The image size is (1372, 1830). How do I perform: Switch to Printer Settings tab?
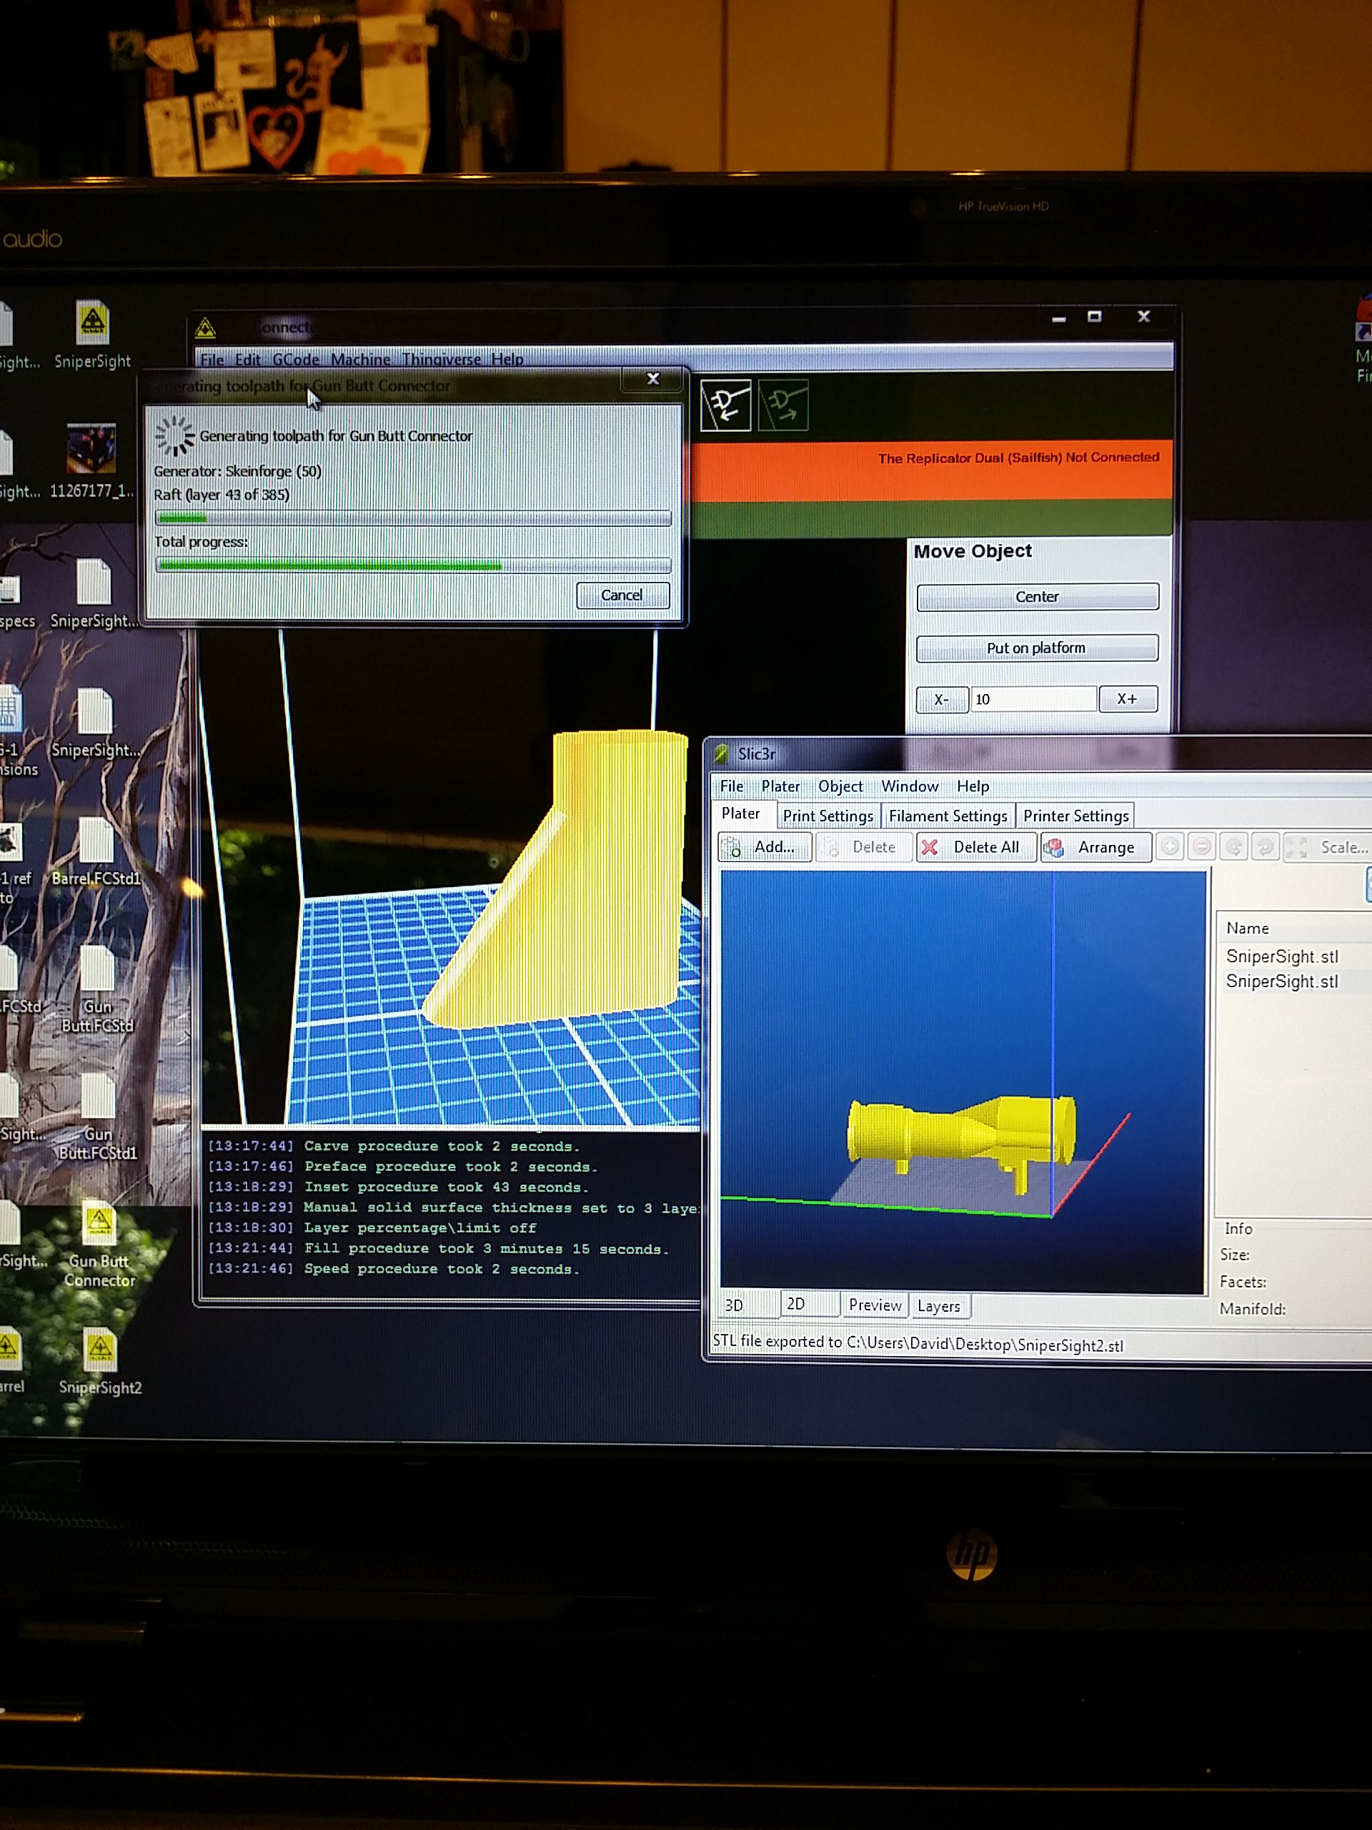(x=1075, y=816)
